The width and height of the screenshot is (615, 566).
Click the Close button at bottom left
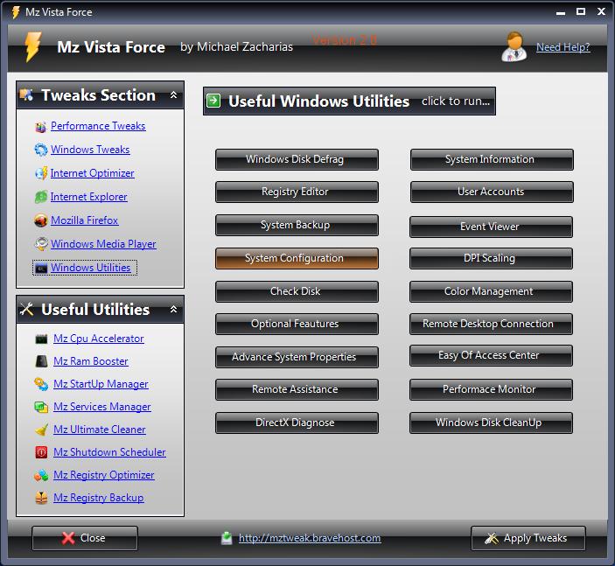coord(84,538)
